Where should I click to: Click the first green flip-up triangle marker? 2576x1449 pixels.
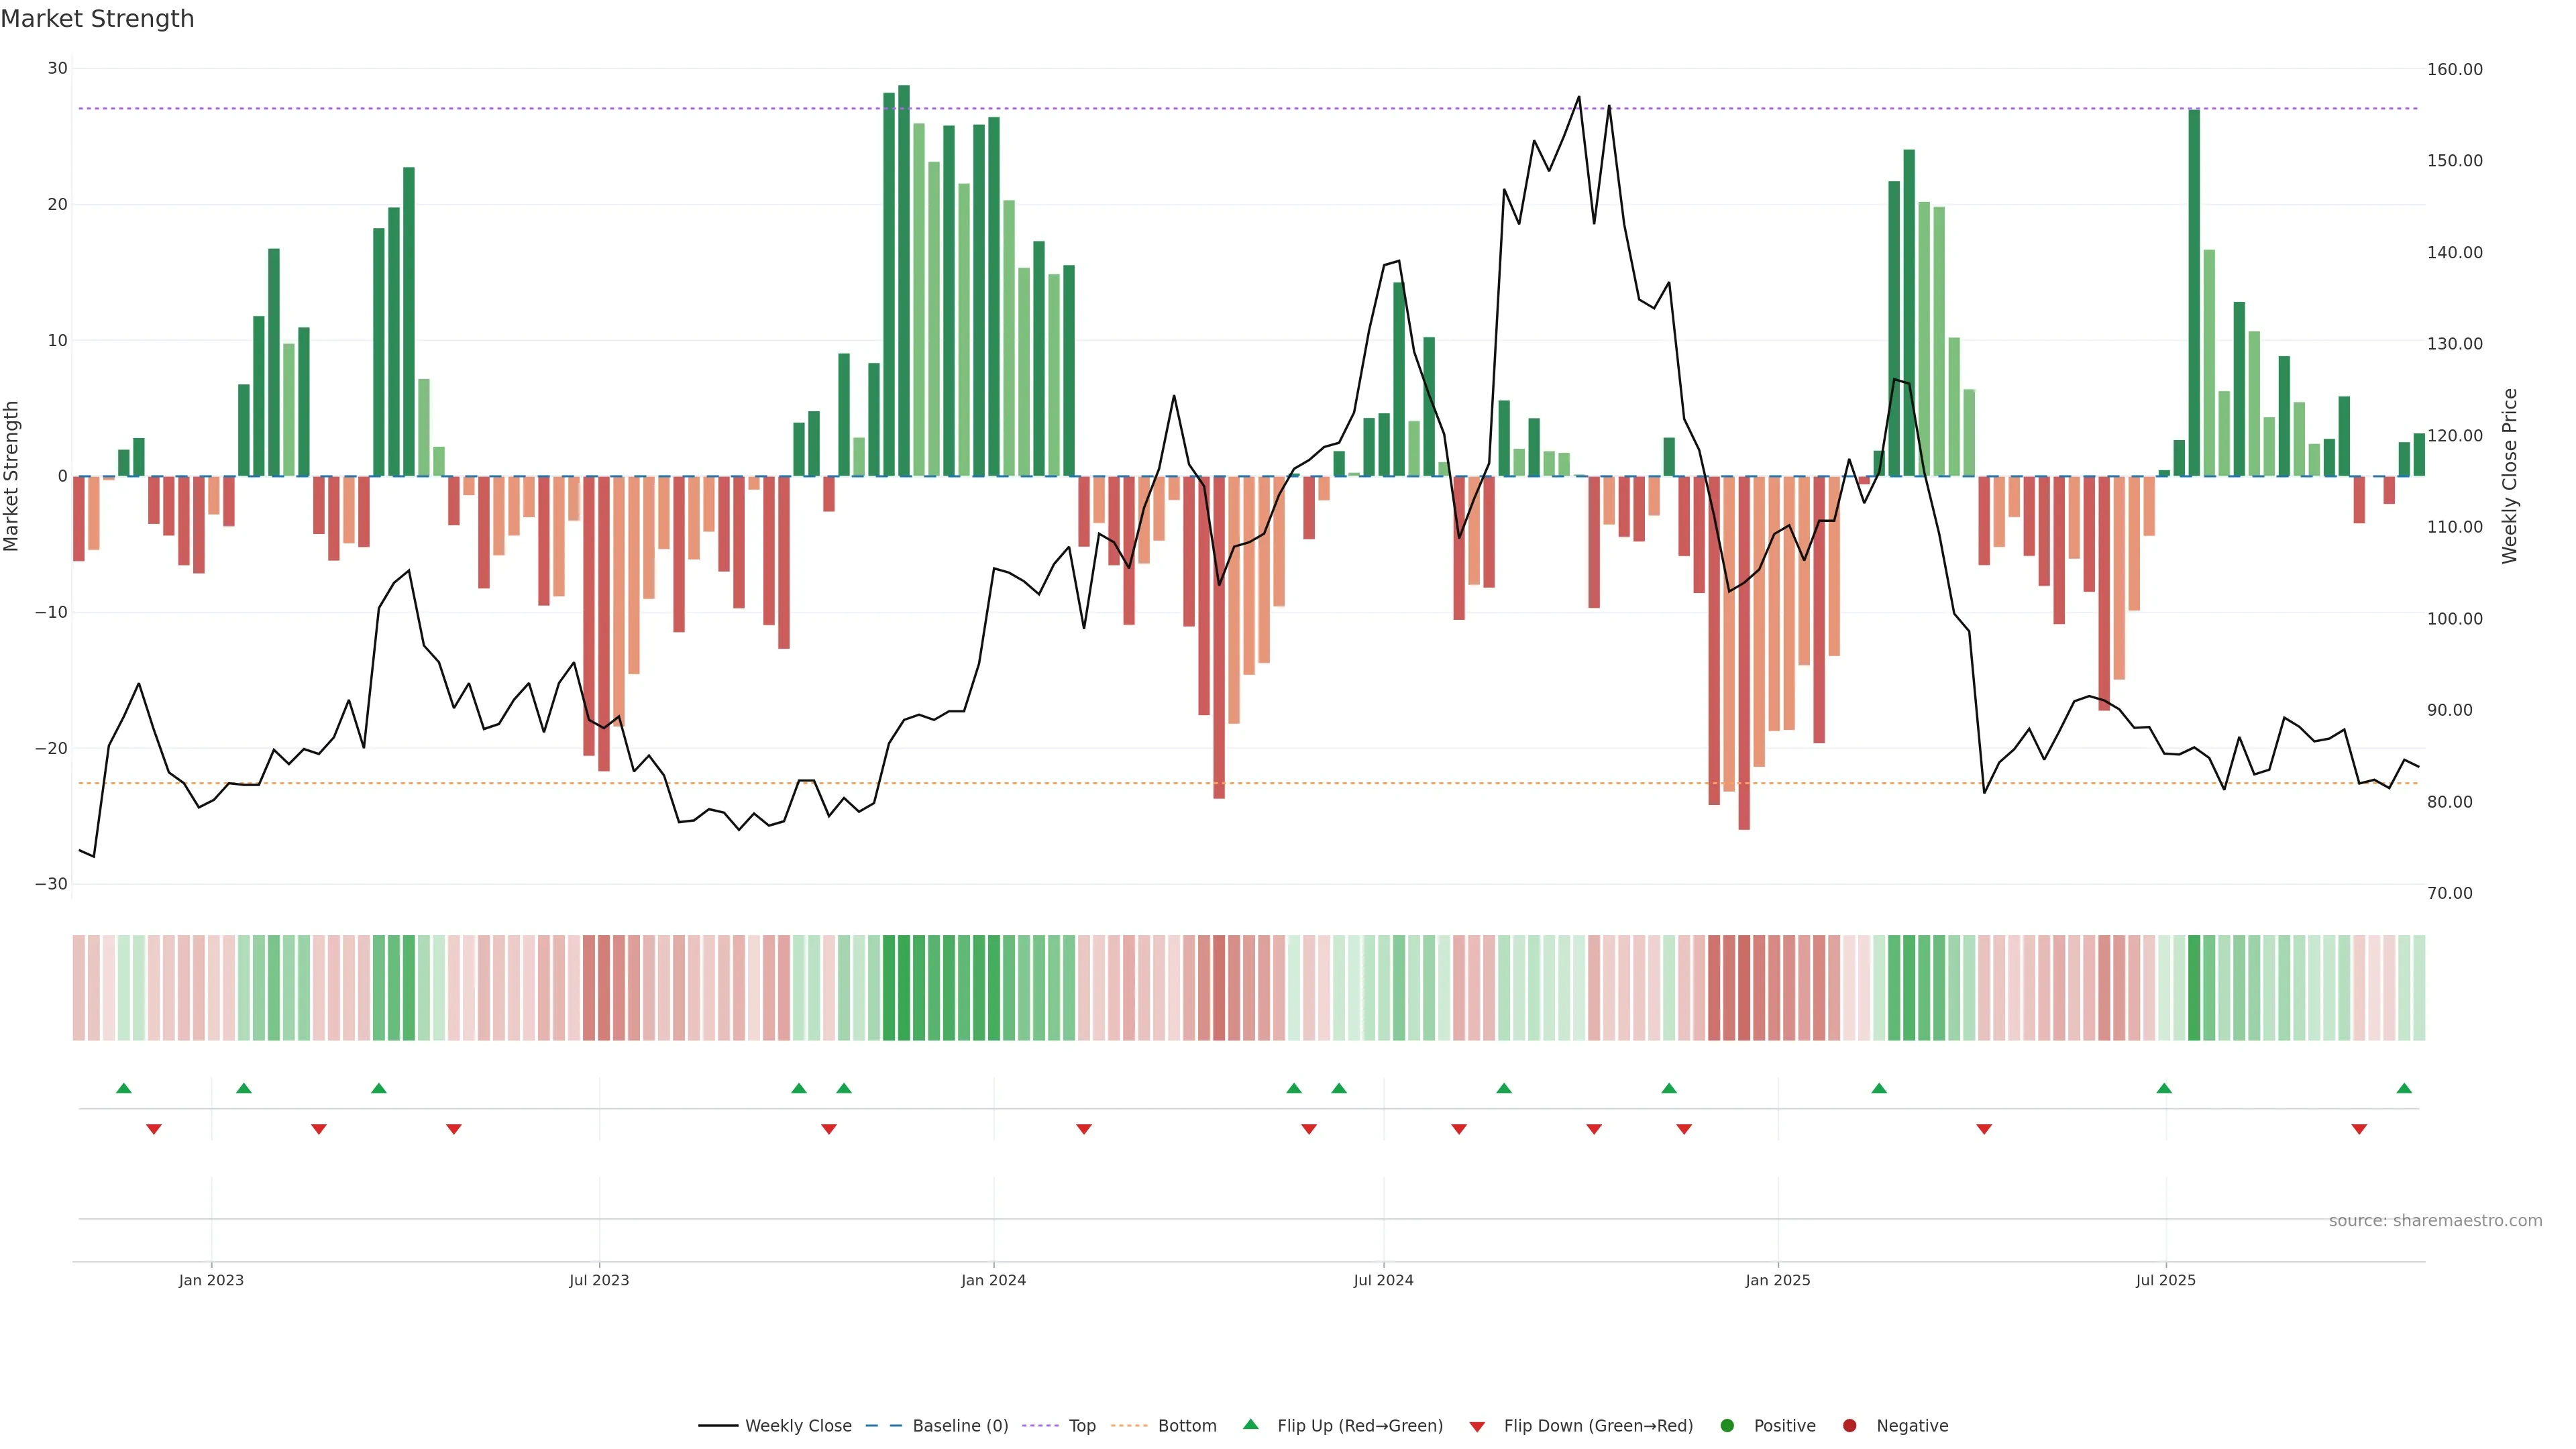click(124, 1088)
